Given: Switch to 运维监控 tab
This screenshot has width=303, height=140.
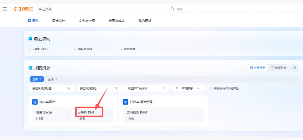Looking at the screenshot, I should tap(59, 21).
